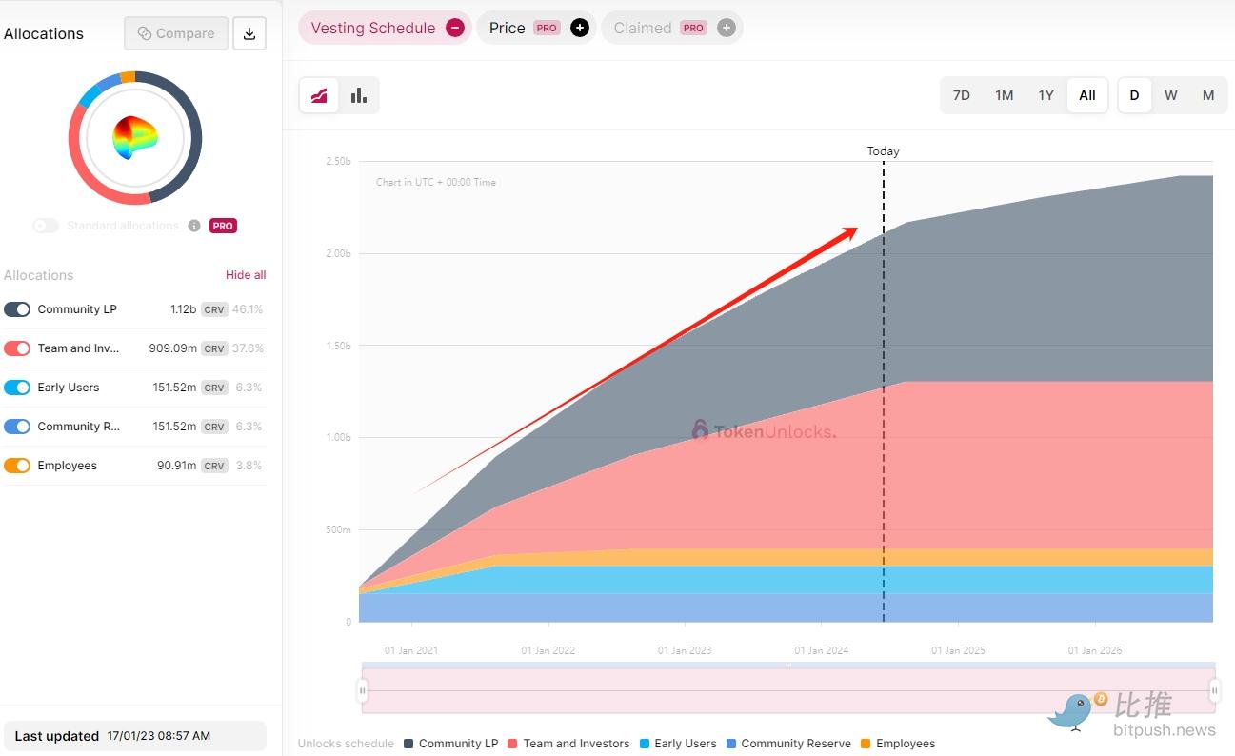Image resolution: width=1235 pixels, height=756 pixels.
Task: Click the Curve token logo in donut
Action: tap(135, 138)
